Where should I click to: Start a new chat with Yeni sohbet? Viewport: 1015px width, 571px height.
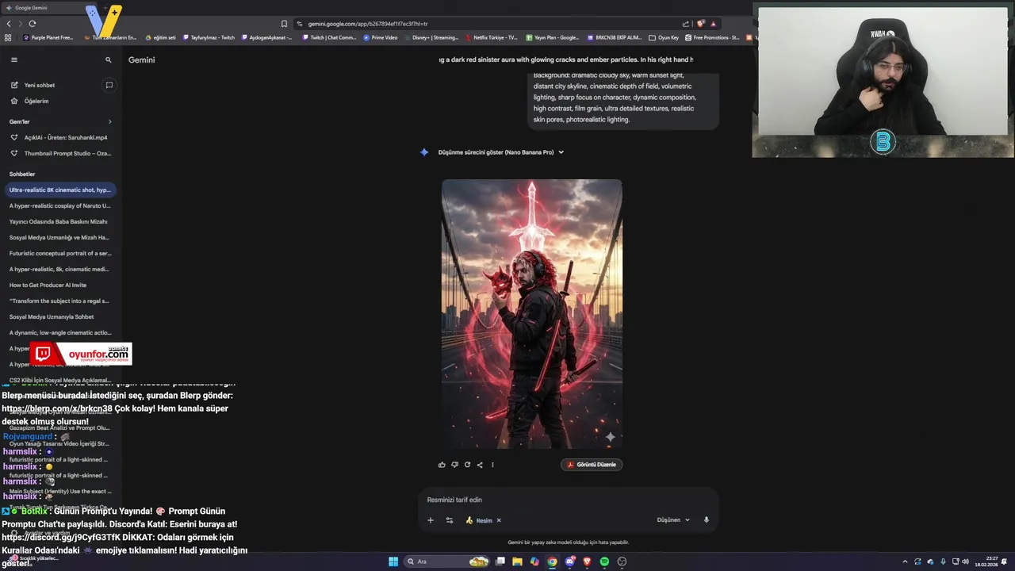pos(40,85)
